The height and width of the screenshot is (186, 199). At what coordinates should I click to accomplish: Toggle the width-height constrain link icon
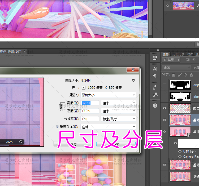[x=60, y=107]
